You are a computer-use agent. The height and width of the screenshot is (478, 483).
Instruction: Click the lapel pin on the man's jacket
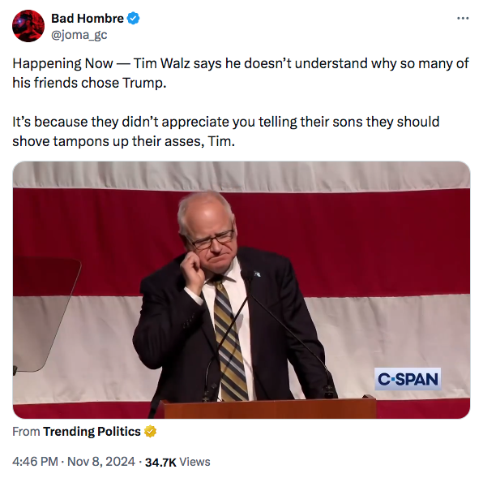257,273
